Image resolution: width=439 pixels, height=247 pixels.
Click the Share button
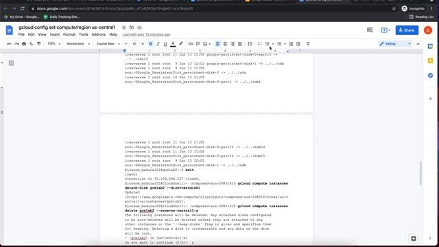coord(407,30)
